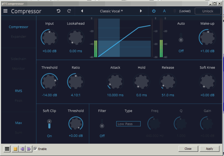The height and width of the screenshot is (156, 224).
Task: Go to next preset arrow
Action: point(141,11)
